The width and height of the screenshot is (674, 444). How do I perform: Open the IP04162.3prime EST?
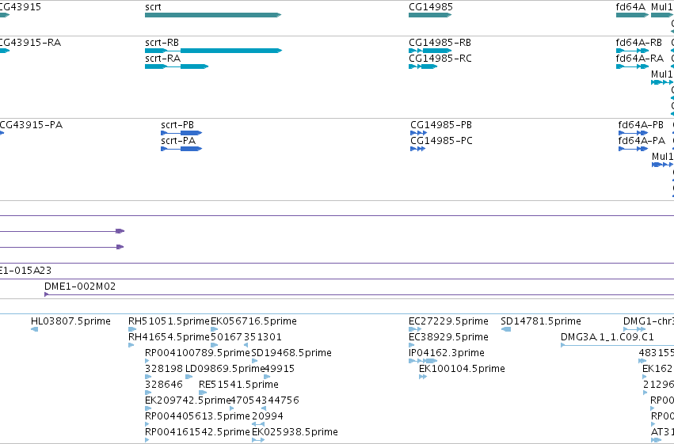pyautogui.click(x=423, y=361)
